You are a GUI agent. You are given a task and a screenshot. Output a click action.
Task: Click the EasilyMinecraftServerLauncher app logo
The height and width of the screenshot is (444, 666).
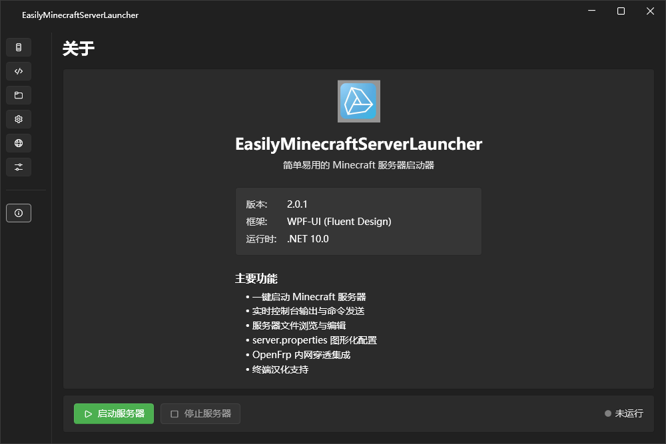[358, 101]
